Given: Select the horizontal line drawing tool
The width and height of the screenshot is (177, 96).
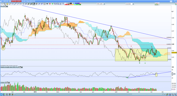Looking at the screenshot, I should pyautogui.click(x=21, y=4).
